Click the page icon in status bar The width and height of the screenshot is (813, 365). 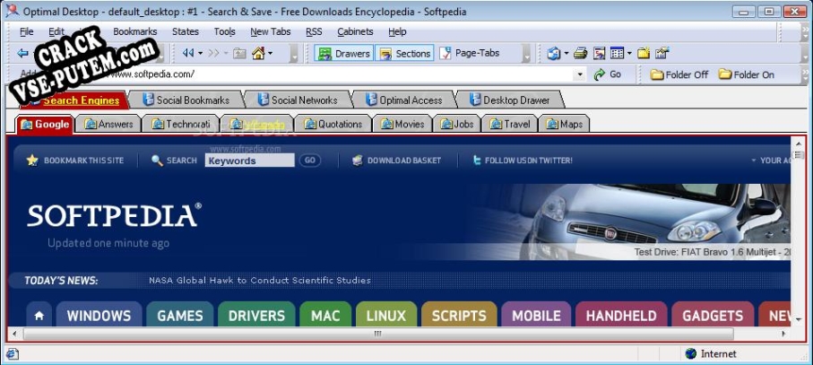coord(13,354)
